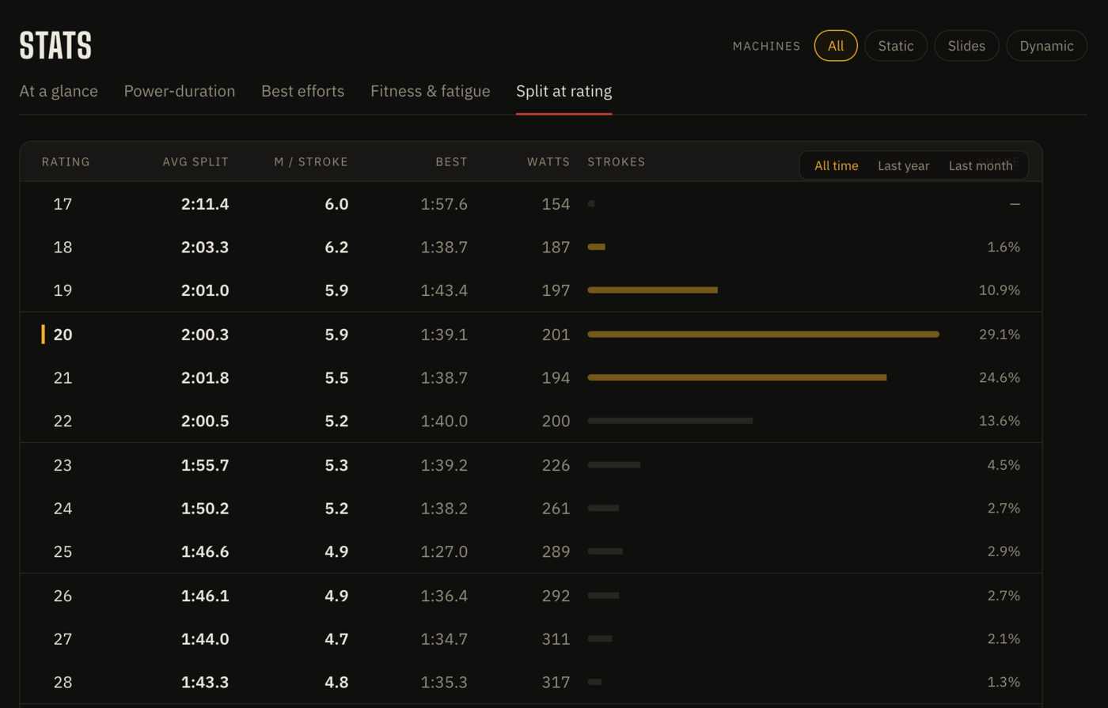The image size is (1108, 708).
Task: Click best split 1:57.6
Action: [444, 204]
